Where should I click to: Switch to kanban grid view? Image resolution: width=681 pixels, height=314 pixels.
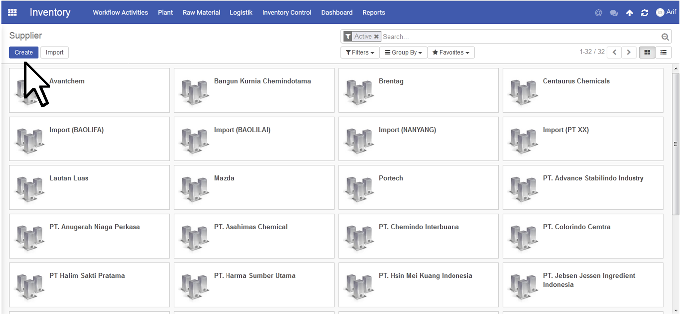647,52
